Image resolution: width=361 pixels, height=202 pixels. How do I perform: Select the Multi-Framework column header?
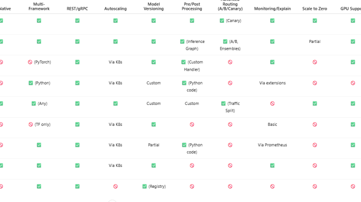click(39, 6)
